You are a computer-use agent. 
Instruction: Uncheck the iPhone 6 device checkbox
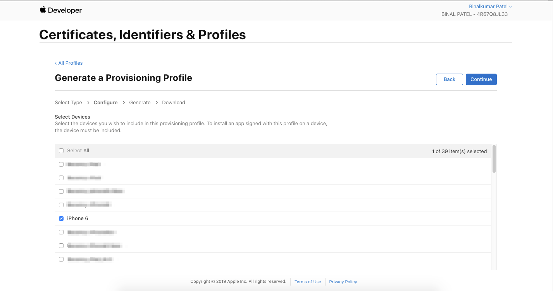(61, 219)
